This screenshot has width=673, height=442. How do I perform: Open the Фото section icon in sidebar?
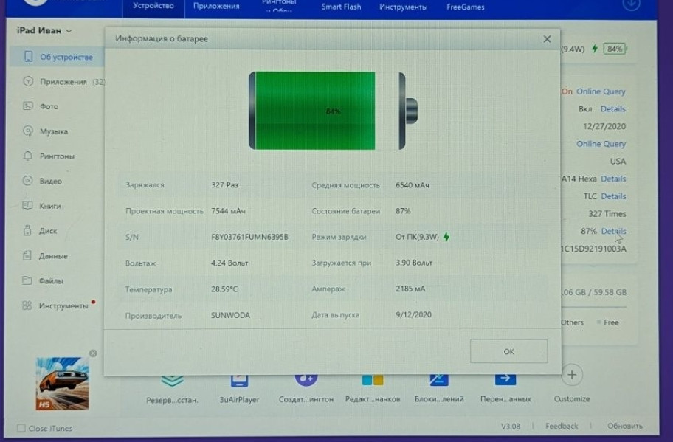(x=28, y=106)
